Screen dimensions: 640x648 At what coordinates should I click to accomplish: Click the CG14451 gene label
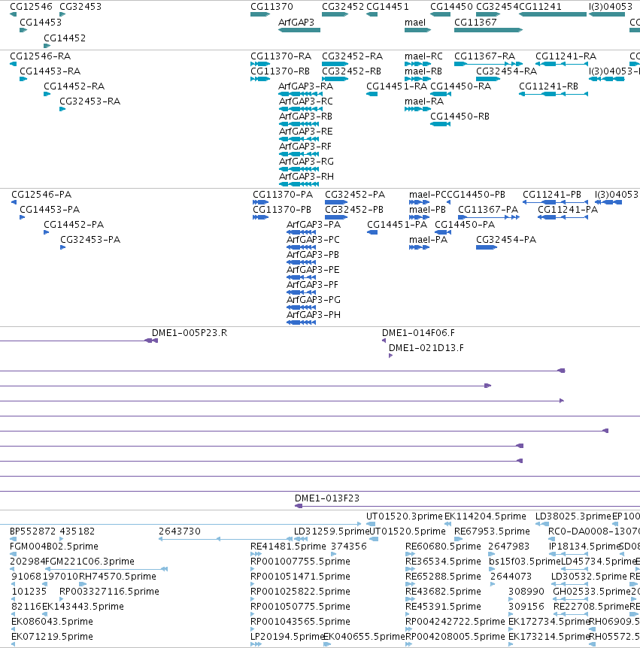click(387, 7)
